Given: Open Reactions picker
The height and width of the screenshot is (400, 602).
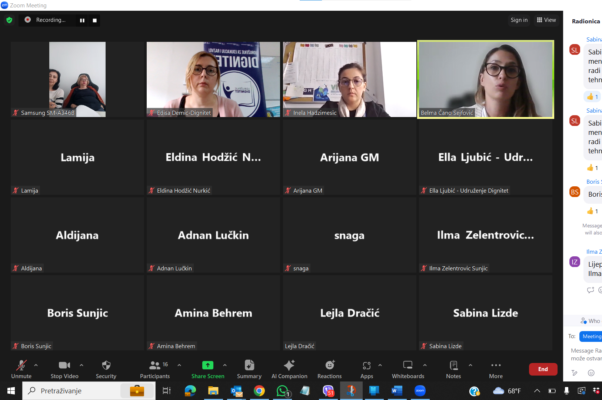Looking at the screenshot, I should point(329,369).
